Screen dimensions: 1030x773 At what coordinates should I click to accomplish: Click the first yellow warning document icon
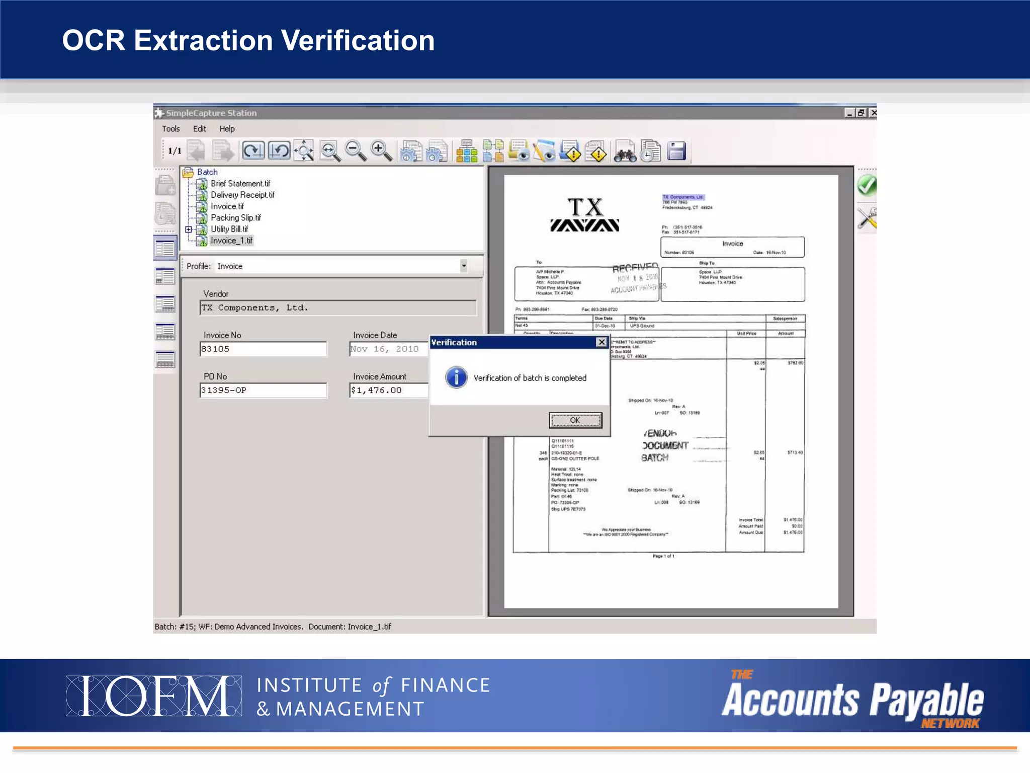pos(571,151)
